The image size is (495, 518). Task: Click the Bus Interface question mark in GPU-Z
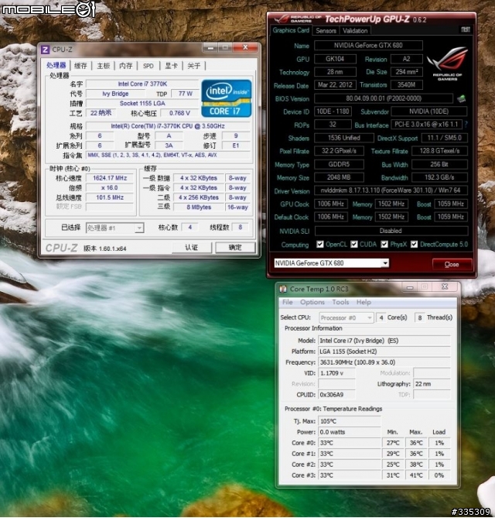466,125
